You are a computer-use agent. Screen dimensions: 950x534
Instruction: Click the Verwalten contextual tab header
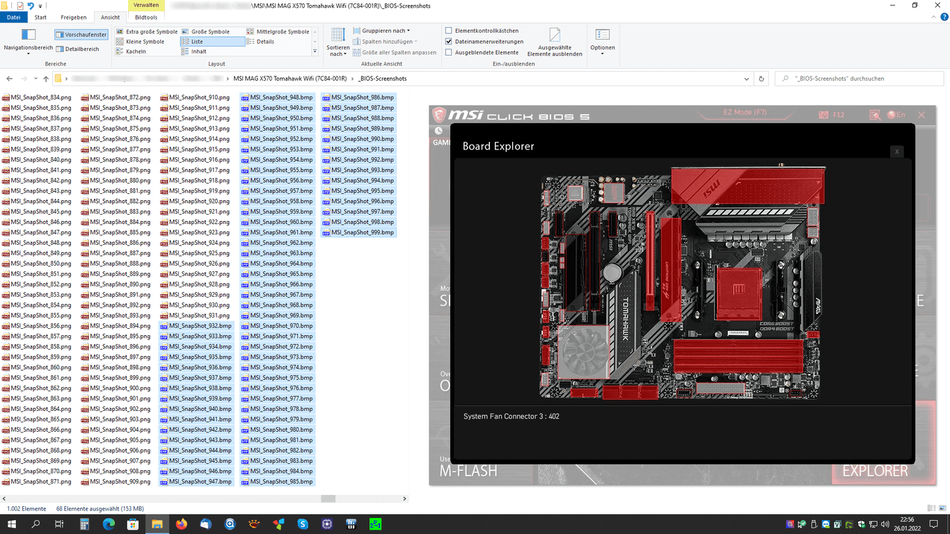146,5
